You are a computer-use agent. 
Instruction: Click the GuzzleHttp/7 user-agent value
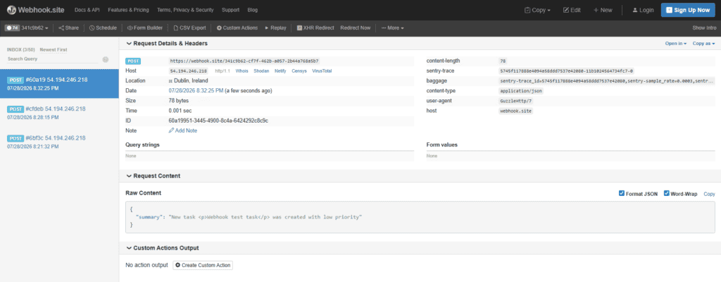516,101
